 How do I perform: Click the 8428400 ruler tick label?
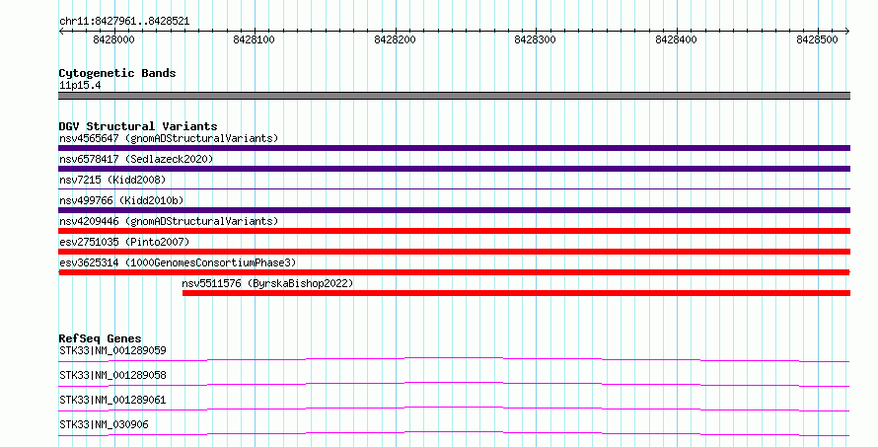click(x=676, y=39)
